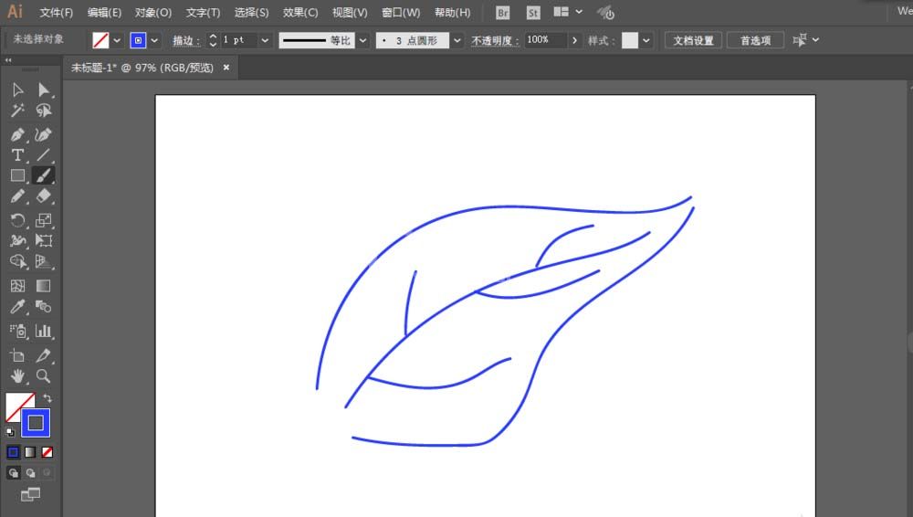Click the 首选项 button
The image size is (913, 517).
755,40
